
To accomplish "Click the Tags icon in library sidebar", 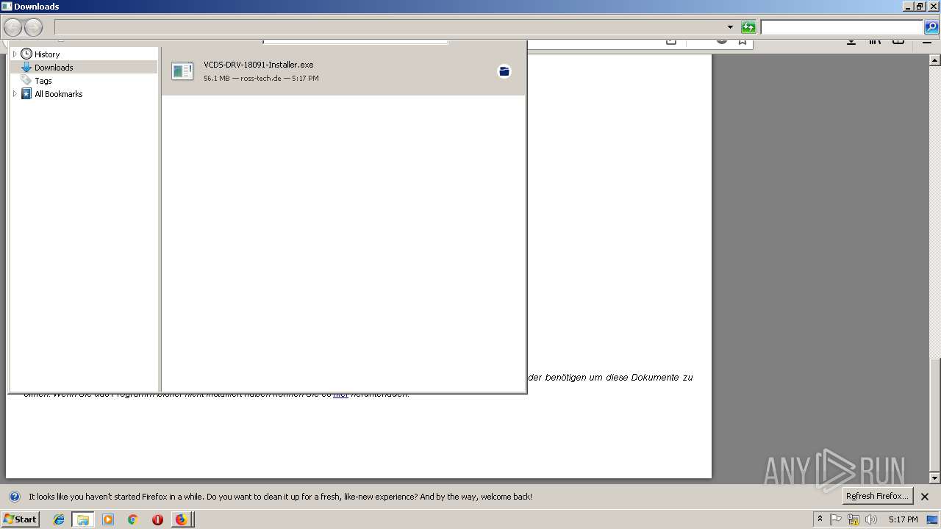I will [26, 80].
